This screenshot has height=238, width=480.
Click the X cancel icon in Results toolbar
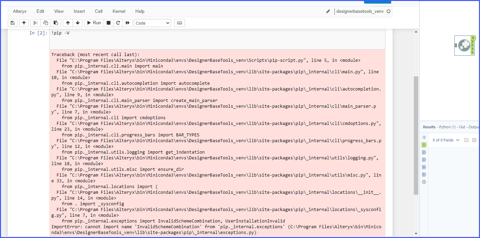tap(474, 140)
